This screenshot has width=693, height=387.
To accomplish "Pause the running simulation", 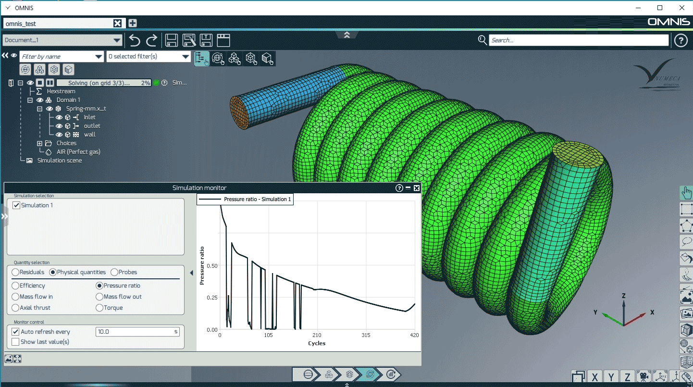I will point(49,83).
